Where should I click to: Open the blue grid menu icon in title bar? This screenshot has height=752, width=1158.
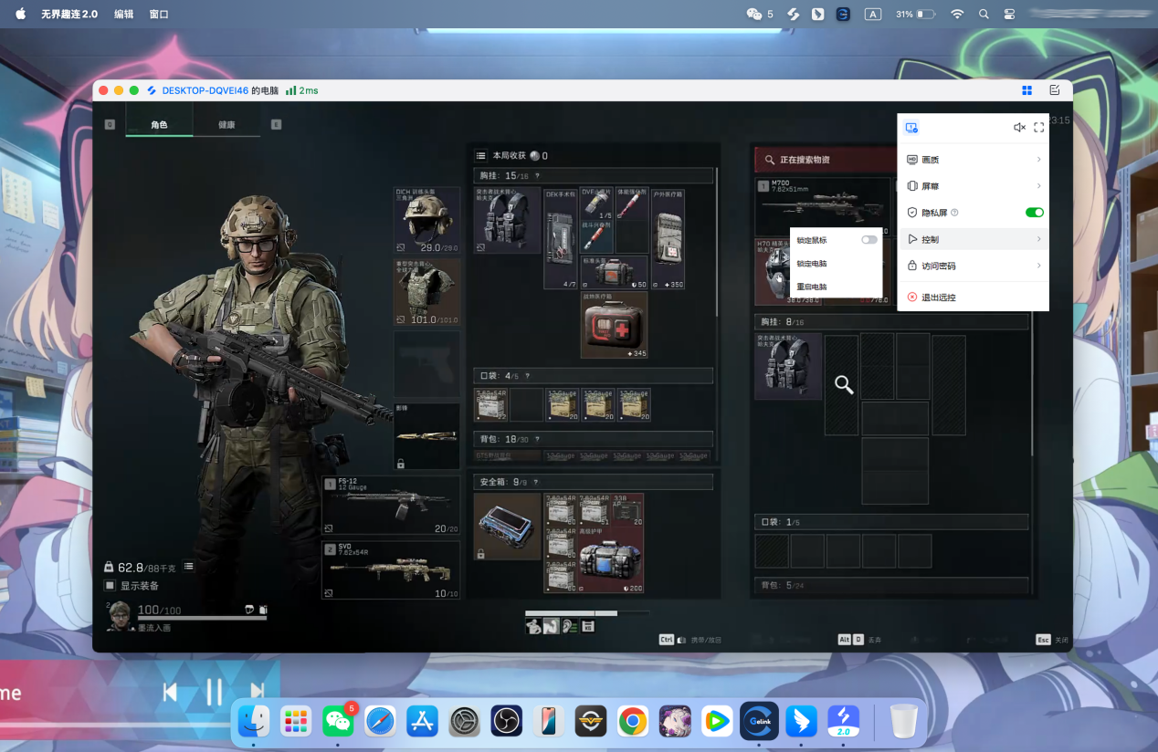coord(1027,90)
